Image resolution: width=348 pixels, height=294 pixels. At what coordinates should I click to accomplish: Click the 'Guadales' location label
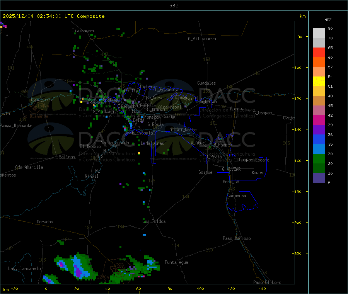click(206, 83)
